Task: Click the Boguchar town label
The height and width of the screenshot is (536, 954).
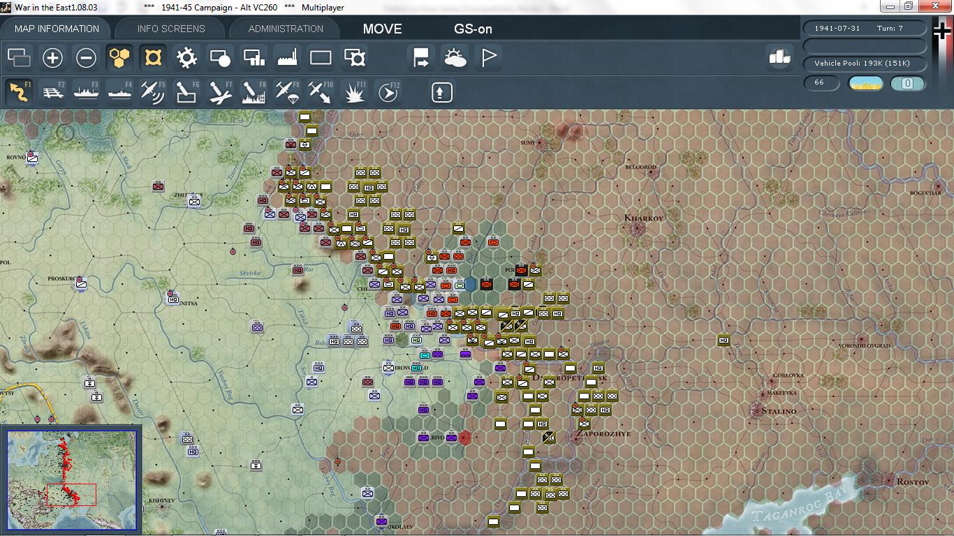Action: coord(926,193)
